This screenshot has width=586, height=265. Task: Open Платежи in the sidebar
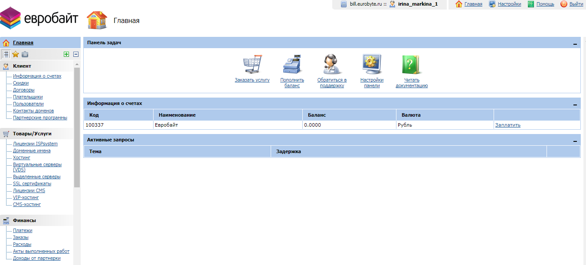point(23,230)
